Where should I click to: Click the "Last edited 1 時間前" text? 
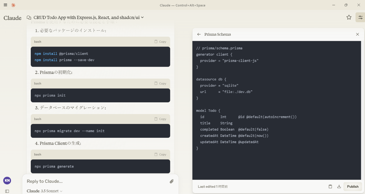(213, 187)
